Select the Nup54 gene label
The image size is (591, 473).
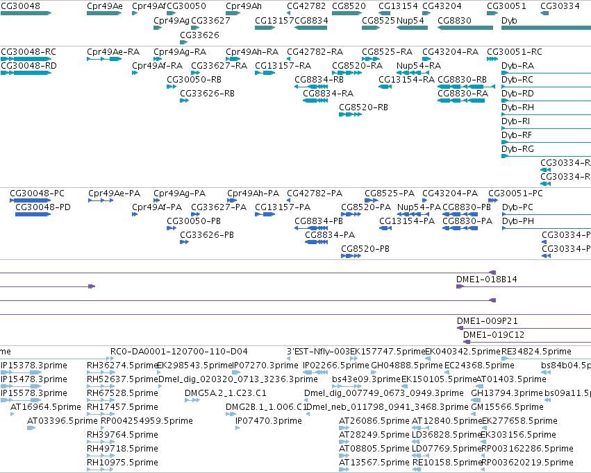click(x=410, y=21)
